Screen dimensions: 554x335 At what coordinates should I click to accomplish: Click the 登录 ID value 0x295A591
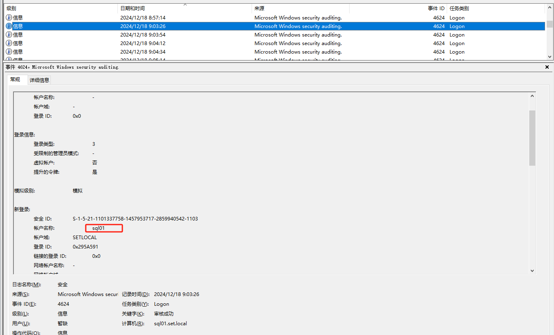point(85,246)
